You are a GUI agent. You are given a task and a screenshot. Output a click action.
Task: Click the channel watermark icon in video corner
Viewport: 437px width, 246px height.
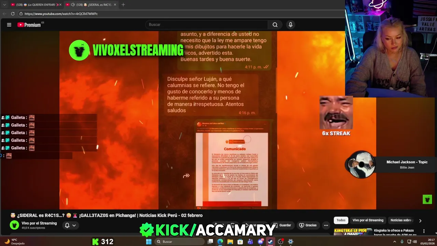[427, 199]
